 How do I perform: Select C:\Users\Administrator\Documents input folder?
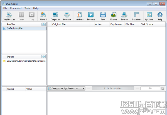(x=24, y=61)
